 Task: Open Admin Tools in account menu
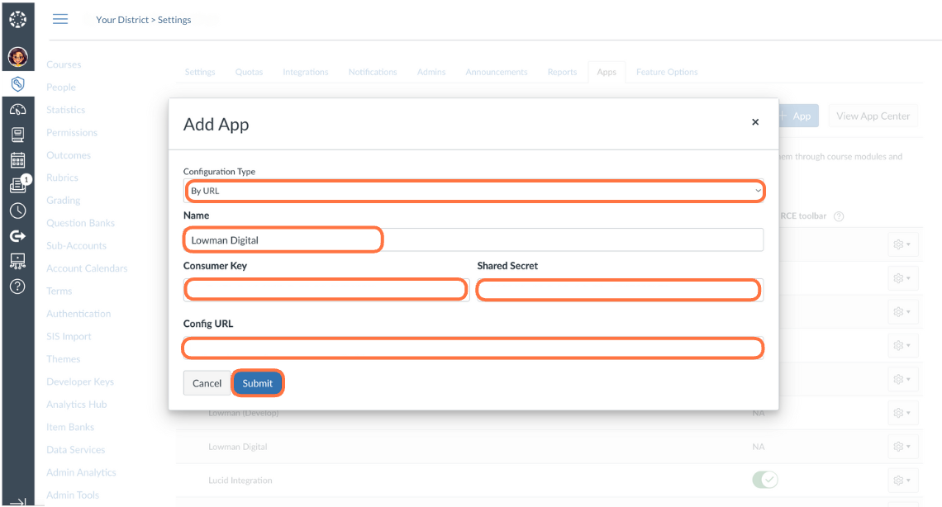pos(73,495)
